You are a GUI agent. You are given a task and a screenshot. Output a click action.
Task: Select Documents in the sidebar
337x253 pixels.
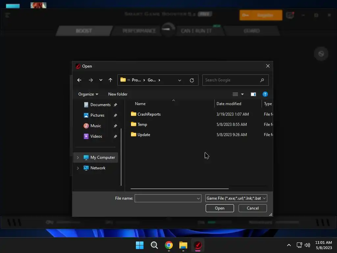click(x=100, y=105)
